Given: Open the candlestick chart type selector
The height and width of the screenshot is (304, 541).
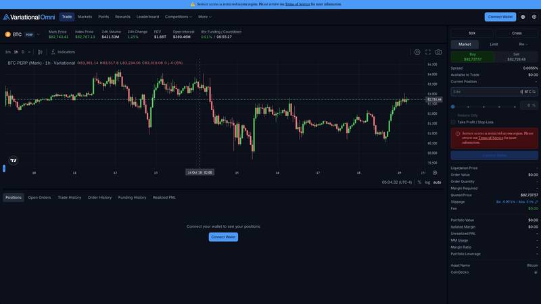Looking at the screenshot, I should pyautogui.click(x=40, y=52).
